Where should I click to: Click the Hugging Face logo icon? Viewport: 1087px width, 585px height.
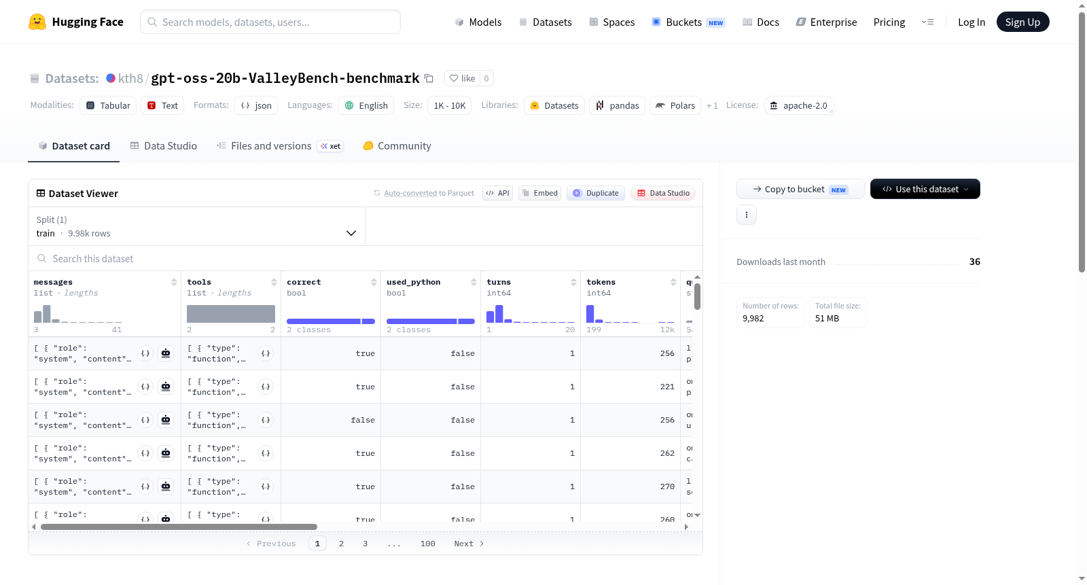(37, 22)
